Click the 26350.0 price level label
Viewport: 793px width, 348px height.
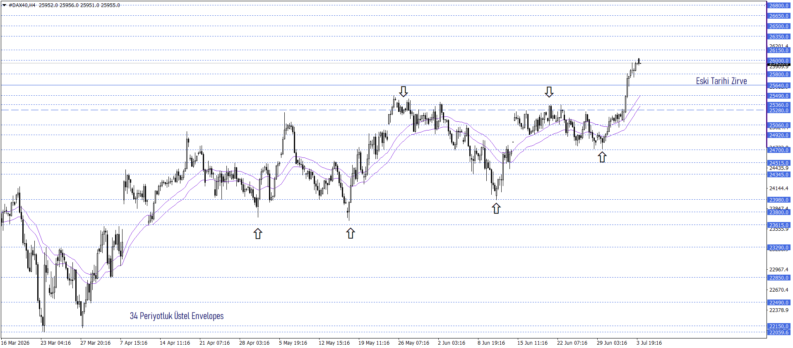coord(779,36)
